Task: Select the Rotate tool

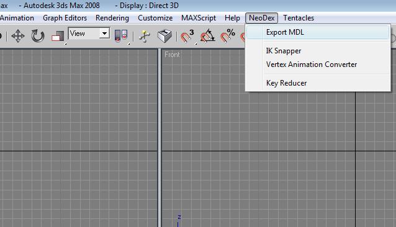Action: [38, 36]
